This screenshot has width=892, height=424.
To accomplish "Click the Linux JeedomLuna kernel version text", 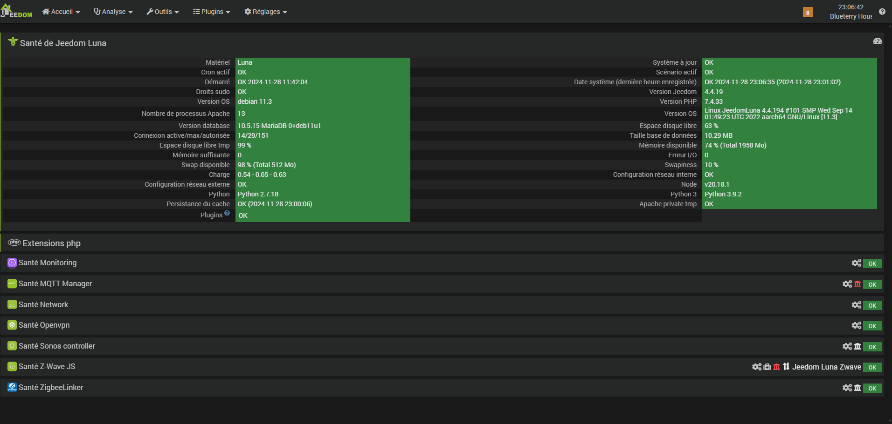I will 778,114.
